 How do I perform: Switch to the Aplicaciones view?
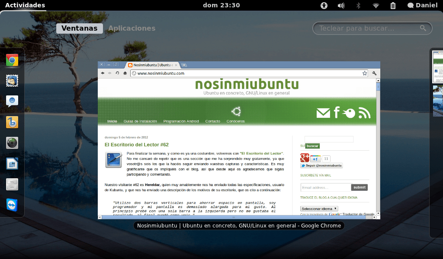coord(132,28)
